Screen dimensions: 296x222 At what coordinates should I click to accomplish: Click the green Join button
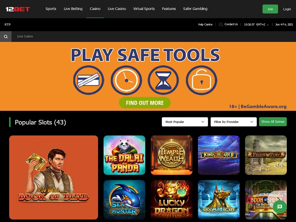pyautogui.click(x=270, y=9)
